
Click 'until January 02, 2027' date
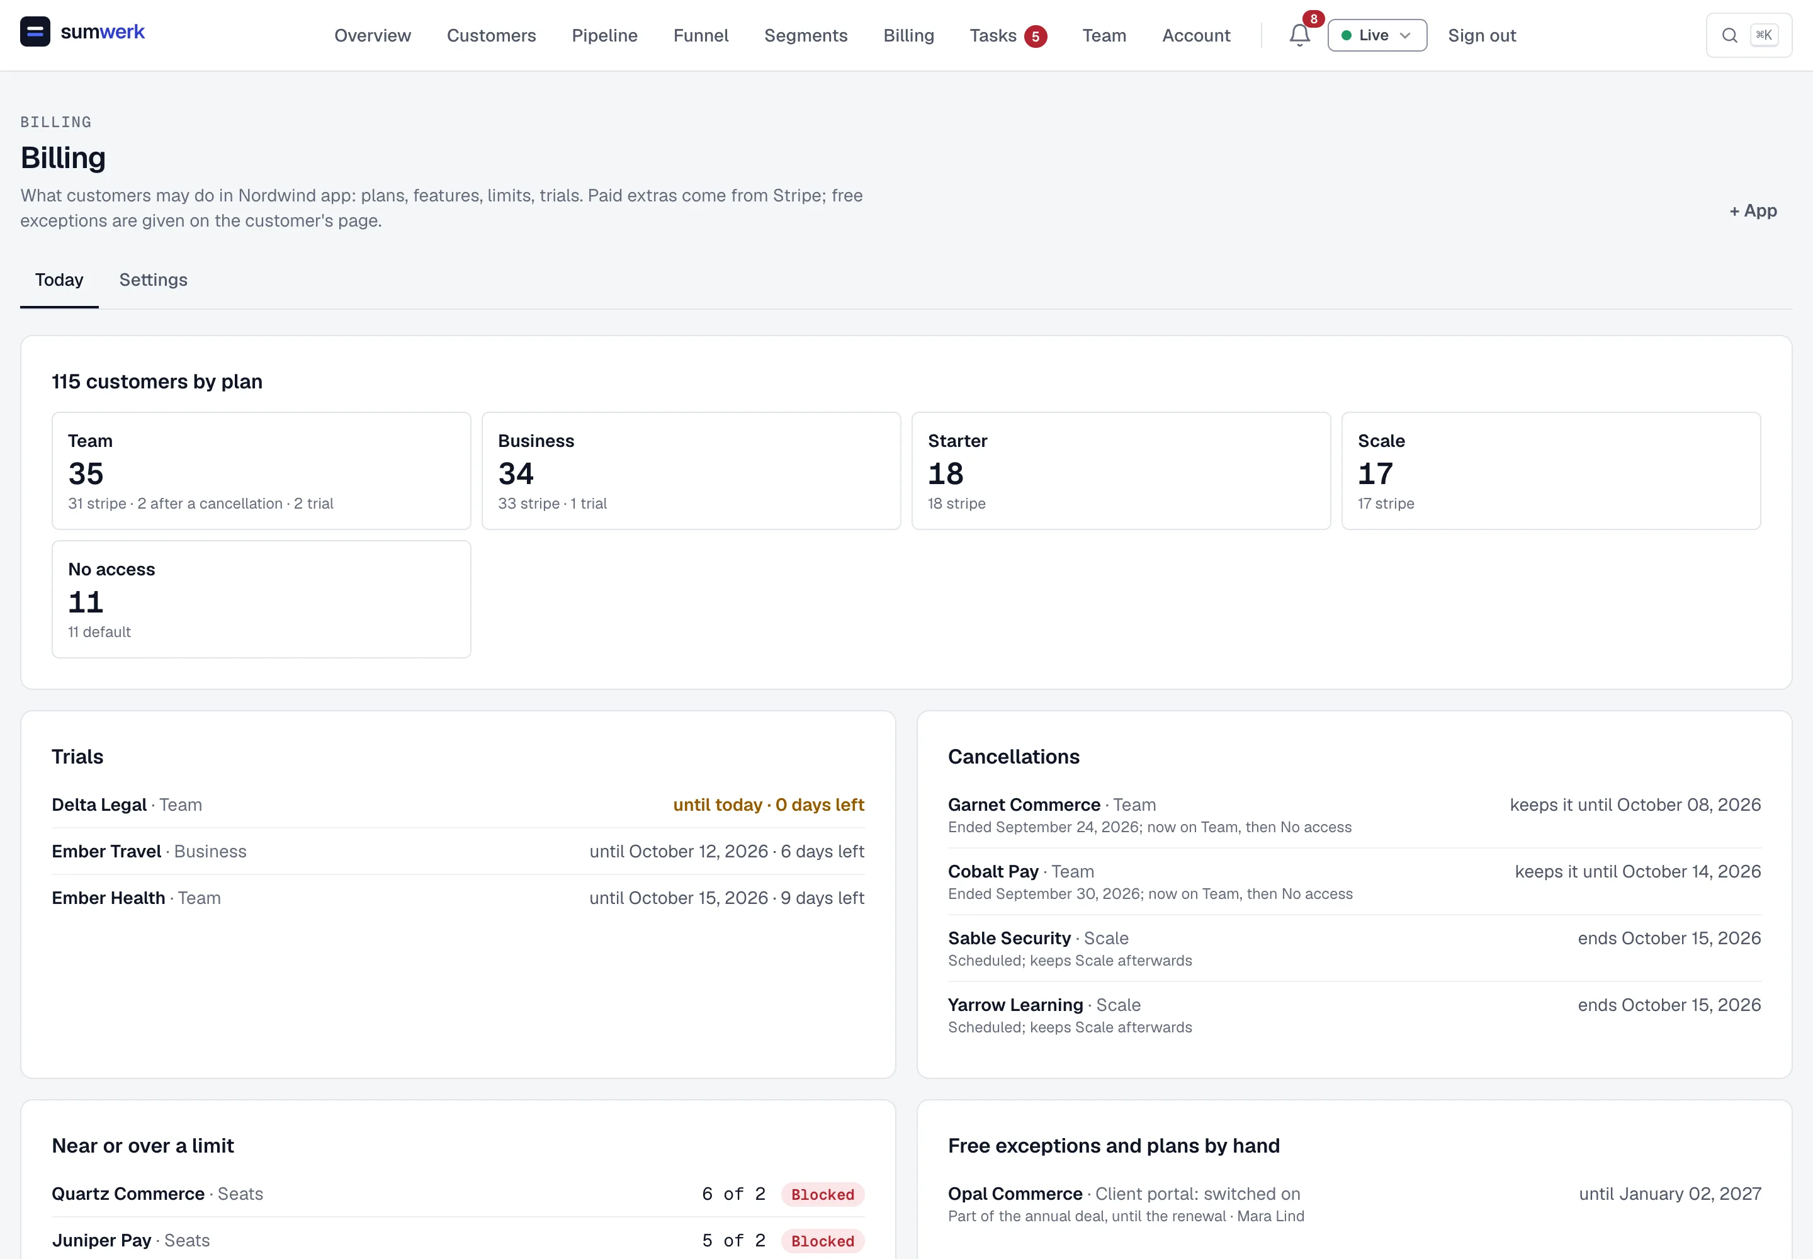[x=1669, y=1194]
